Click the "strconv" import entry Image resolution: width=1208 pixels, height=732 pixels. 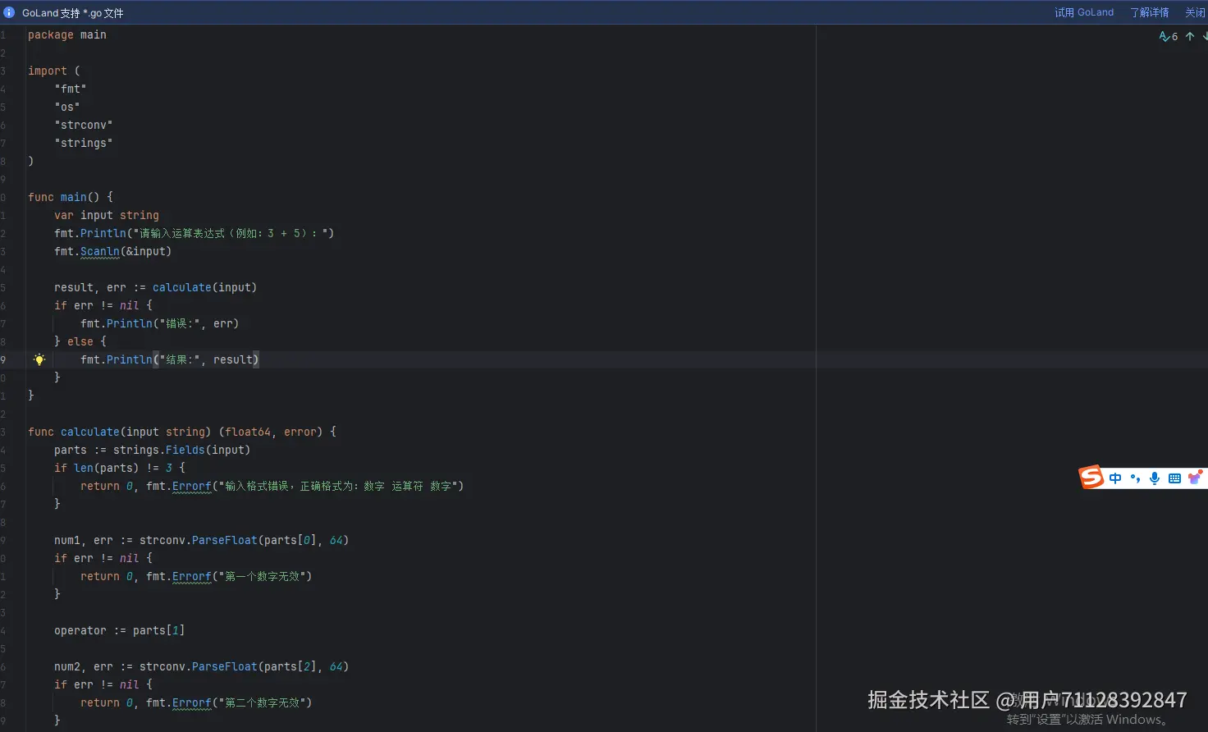pyautogui.click(x=84, y=125)
